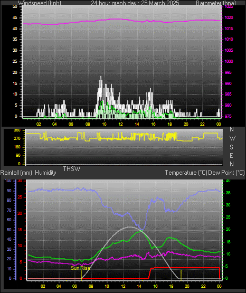Click the "Windspeed (kph)" axis title

click(39, 3)
